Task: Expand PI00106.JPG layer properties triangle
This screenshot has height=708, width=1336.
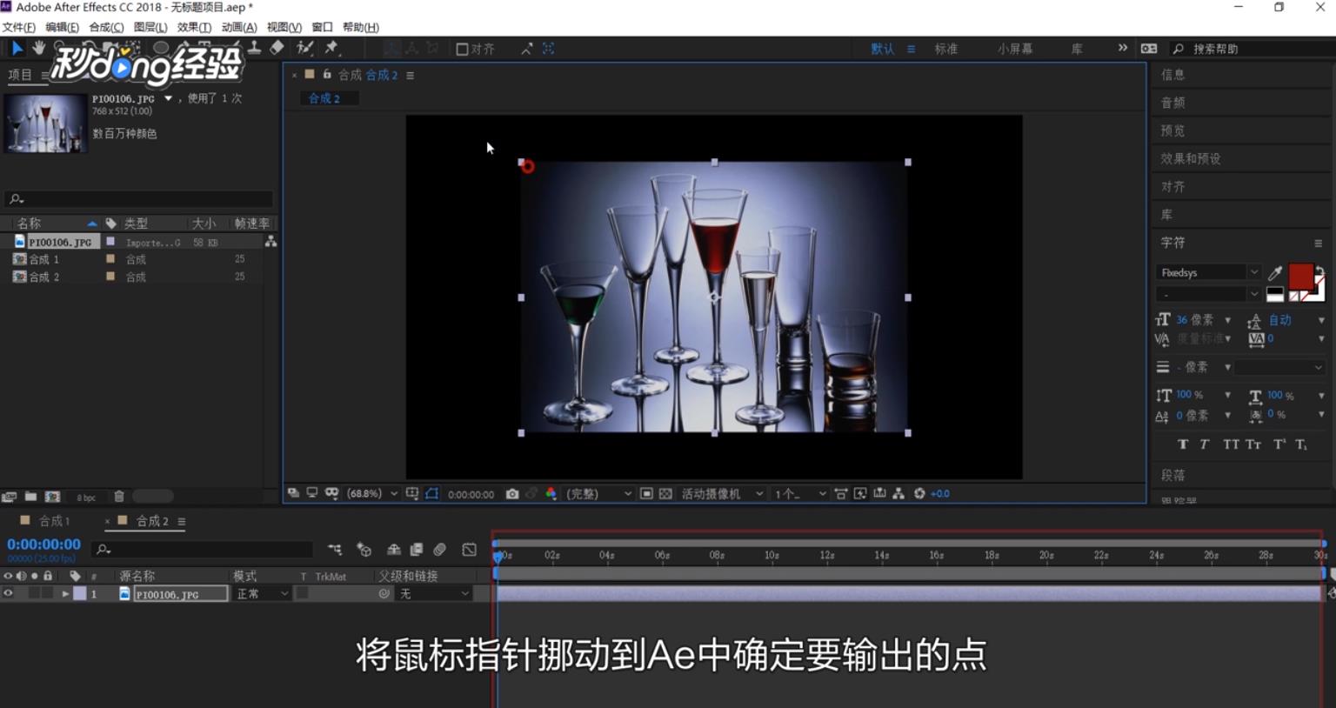Action: click(x=65, y=594)
